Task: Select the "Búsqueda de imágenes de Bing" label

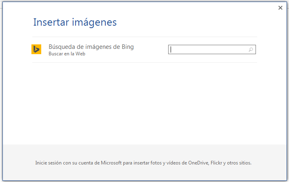Action: click(x=91, y=47)
